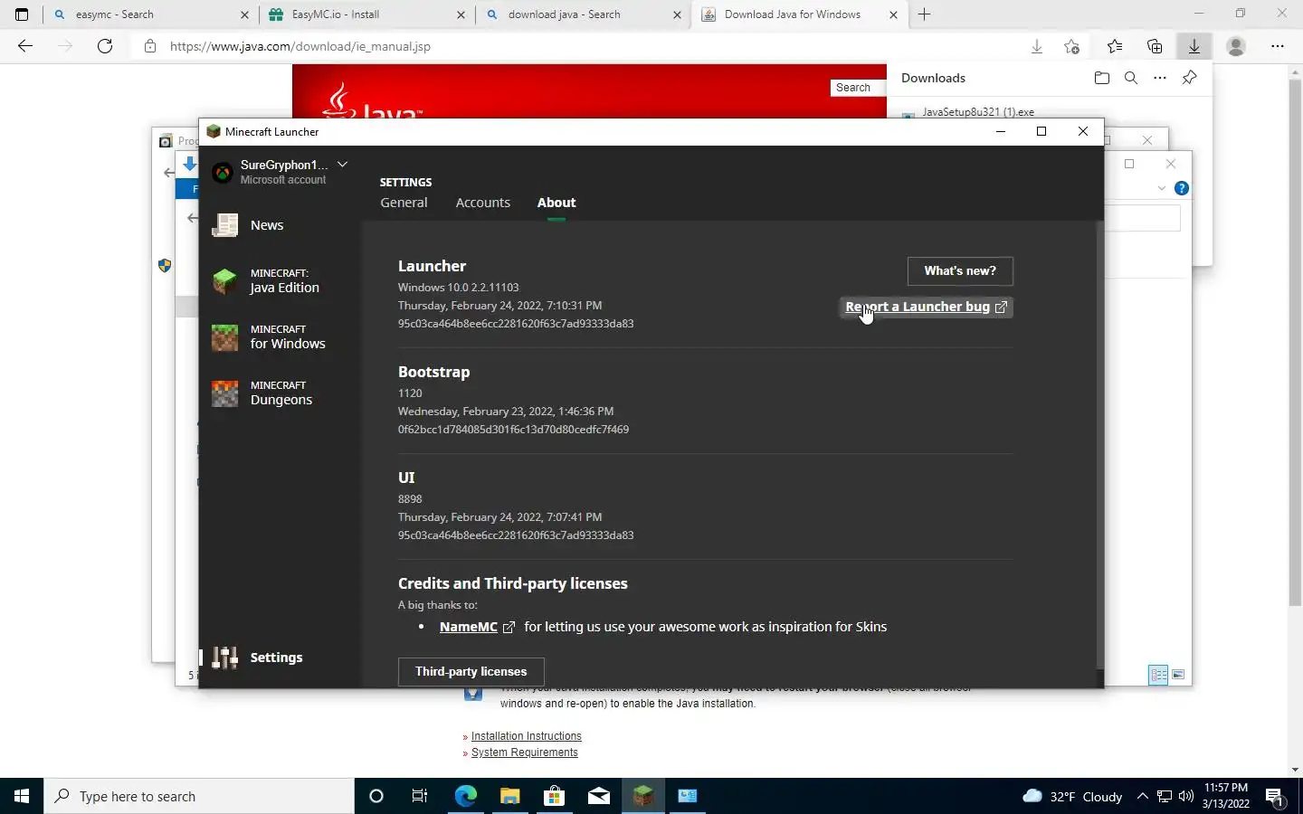1303x814 pixels.
Task: Refresh the Java download page
Action: [105, 46]
